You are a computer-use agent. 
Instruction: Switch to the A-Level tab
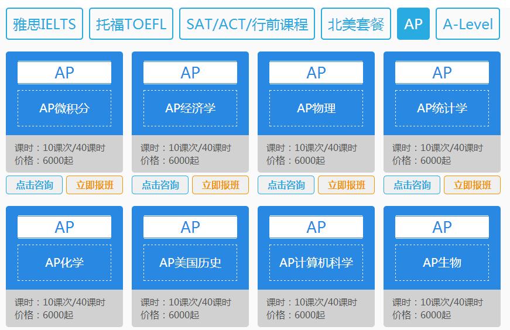(468, 24)
